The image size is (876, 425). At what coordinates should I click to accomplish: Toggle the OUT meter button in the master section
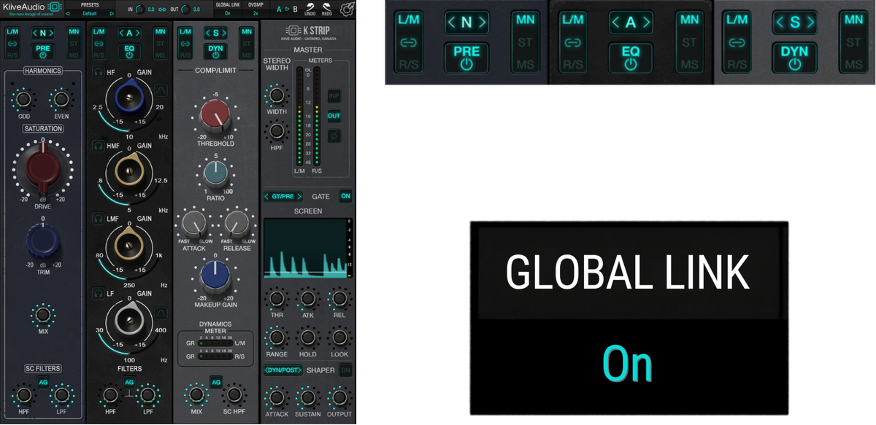[334, 116]
